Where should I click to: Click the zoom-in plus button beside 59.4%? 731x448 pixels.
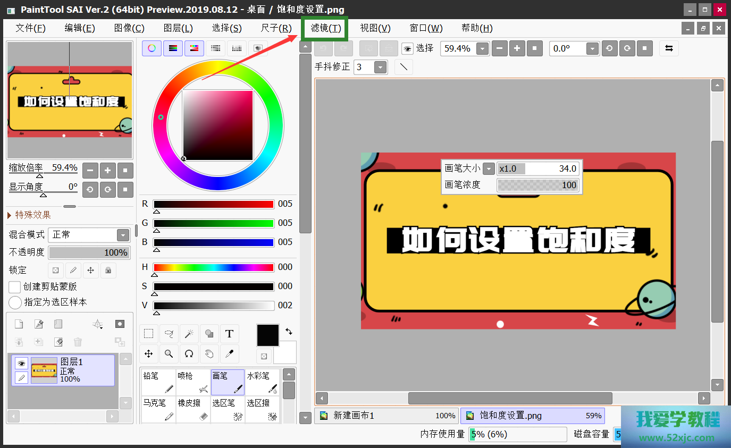click(x=517, y=48)
